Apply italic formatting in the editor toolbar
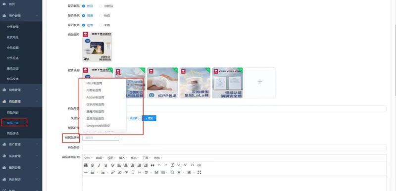 [x=99, y=165]
